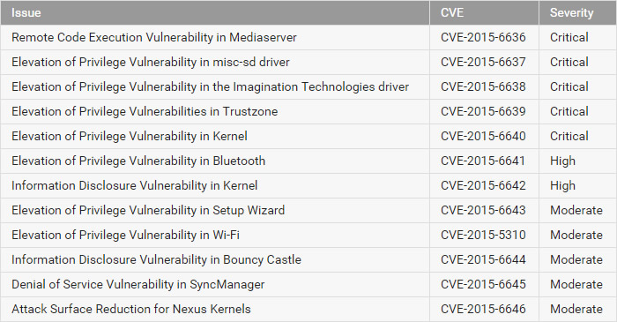Select CVE-2015-5310 Wi-Fi CVE
The width and height of the screenshot is (617, 322).
click(x=483, y=235)
